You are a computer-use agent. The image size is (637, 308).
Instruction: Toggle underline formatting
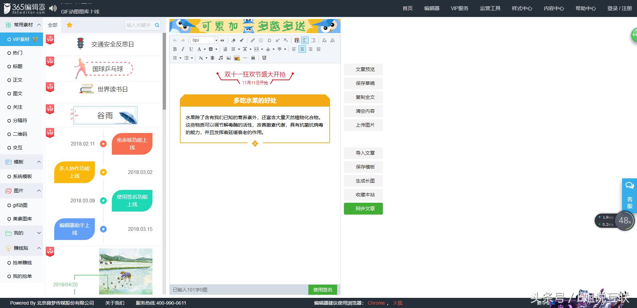click(191, 49)
